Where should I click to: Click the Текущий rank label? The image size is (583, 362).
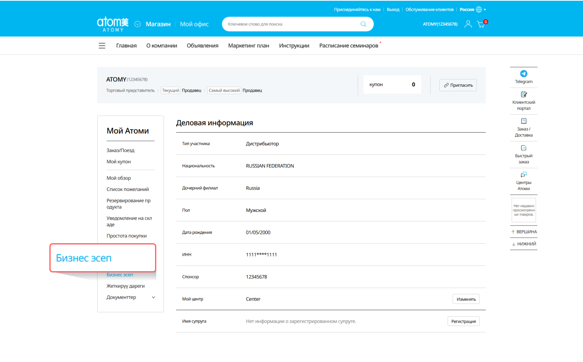(170, 90)
